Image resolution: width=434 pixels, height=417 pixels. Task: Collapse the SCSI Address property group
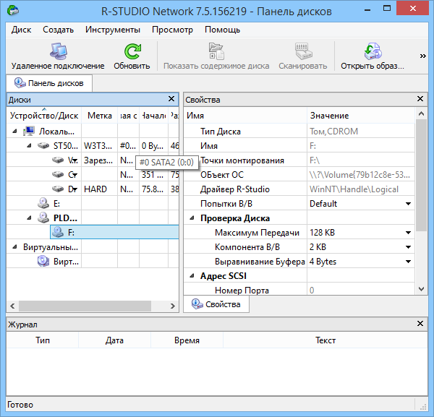point(192,276)
